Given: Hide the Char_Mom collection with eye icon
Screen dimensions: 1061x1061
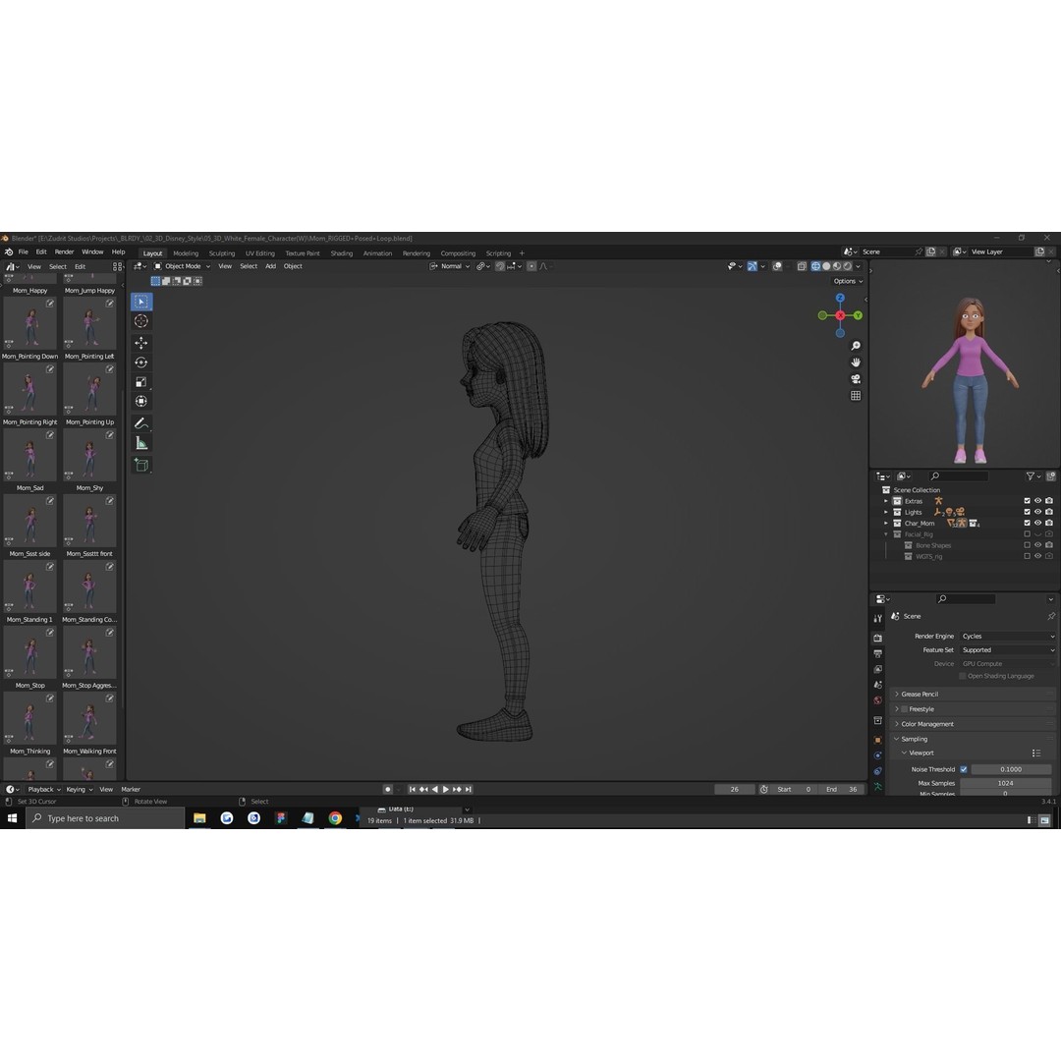Looking at the screenshot, I should point(1038,523).
